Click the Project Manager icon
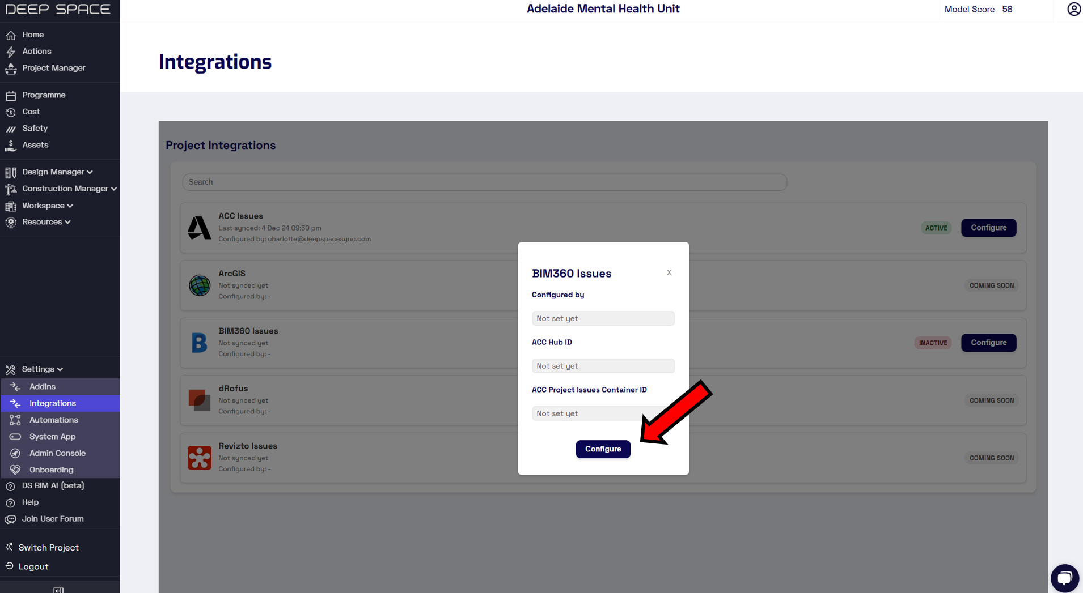This screenshot has height=593, width=1083. [11, 68]
